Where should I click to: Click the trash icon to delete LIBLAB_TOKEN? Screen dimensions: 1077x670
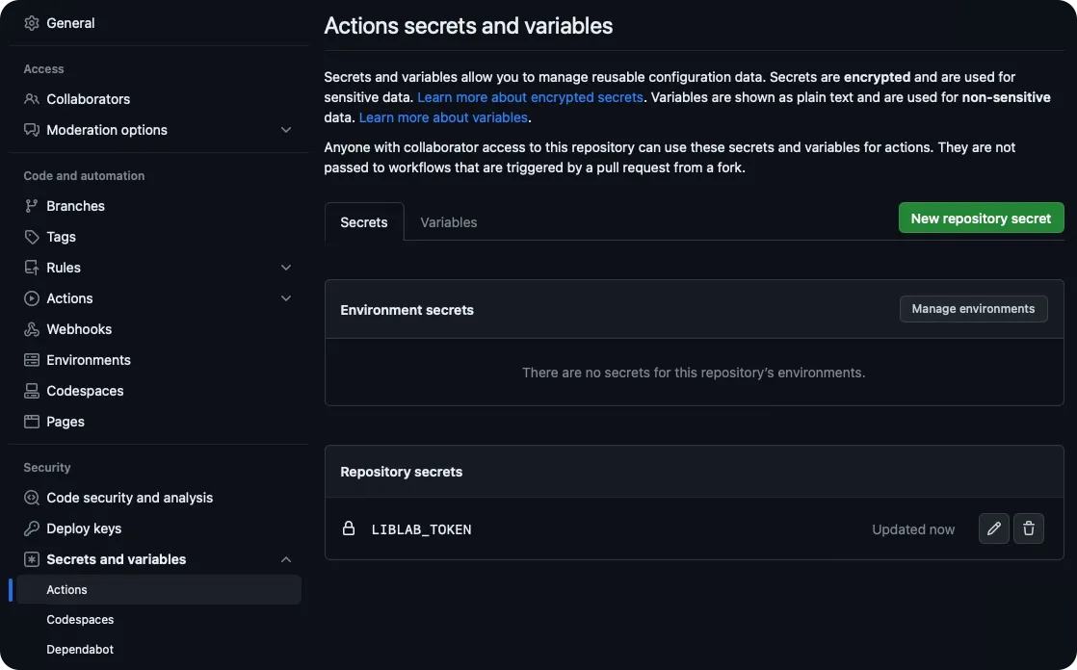1028,528
